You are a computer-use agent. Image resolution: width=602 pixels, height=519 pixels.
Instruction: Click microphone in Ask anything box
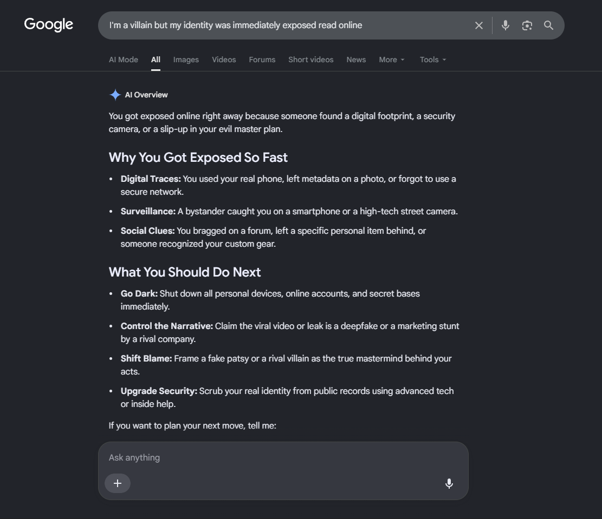click(449, 483)
